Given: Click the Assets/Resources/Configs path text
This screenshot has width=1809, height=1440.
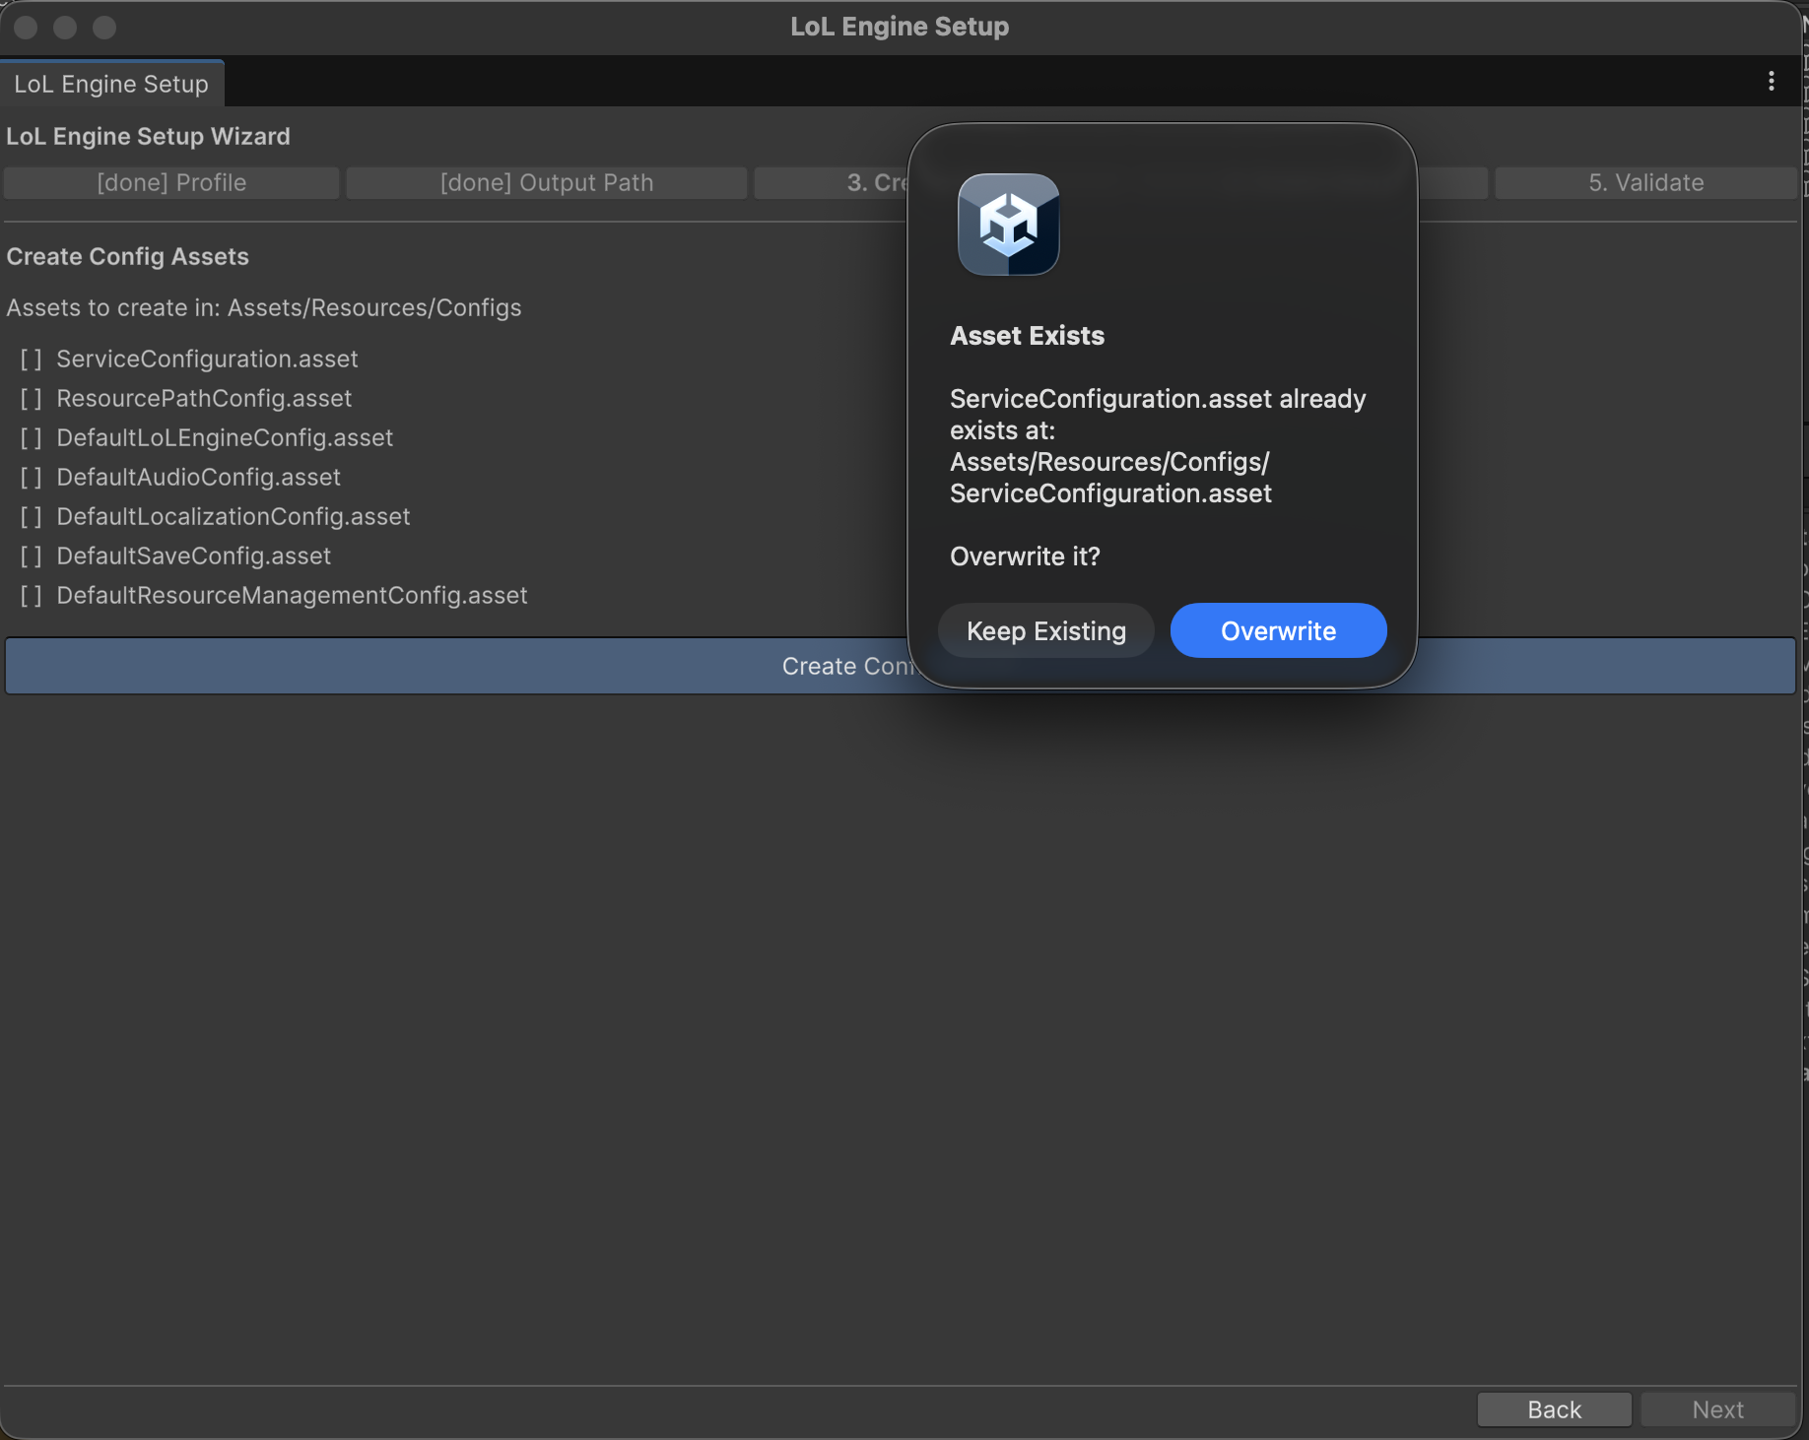Looking at the screenshot, I should pyautogui.click(x=374, y=307).
